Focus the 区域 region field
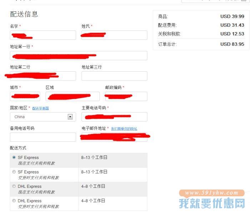 click(73, 96)
